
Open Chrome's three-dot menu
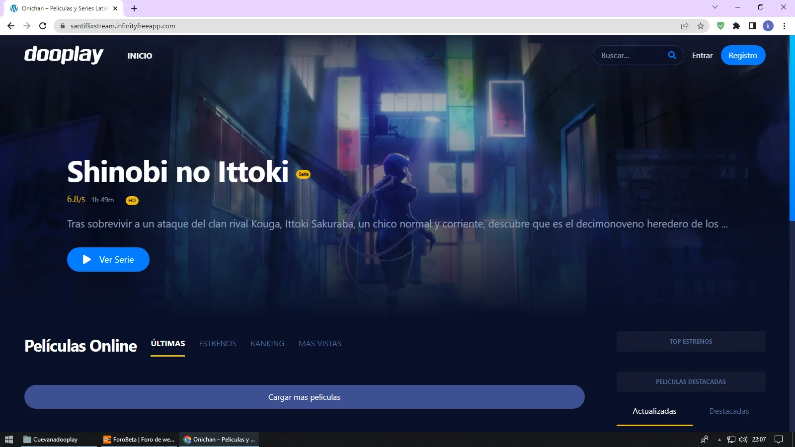click(784, 26)
